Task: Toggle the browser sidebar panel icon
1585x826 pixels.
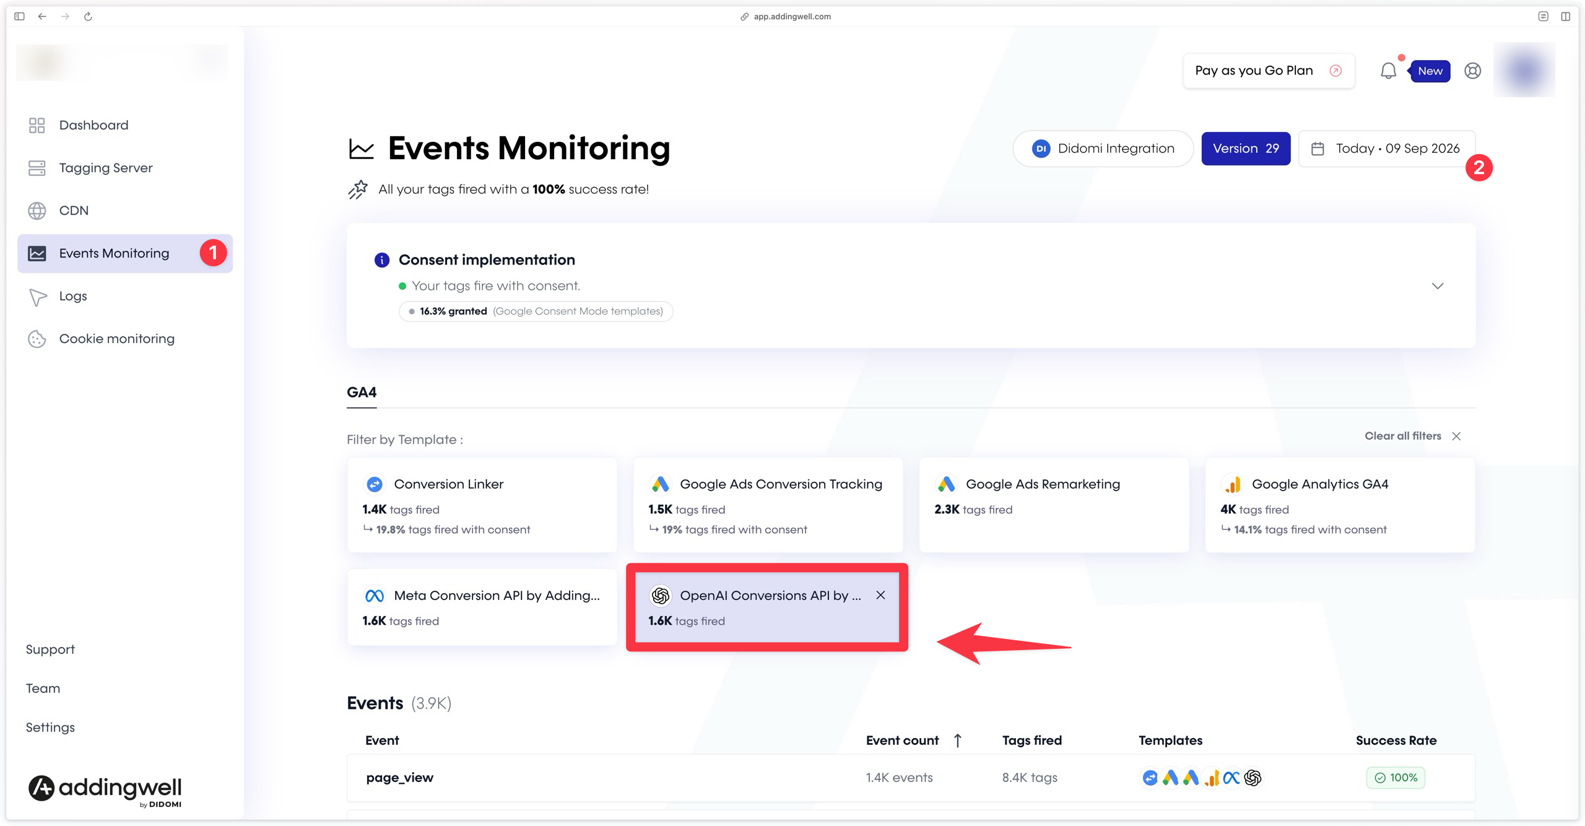Action: pos(19,16)
